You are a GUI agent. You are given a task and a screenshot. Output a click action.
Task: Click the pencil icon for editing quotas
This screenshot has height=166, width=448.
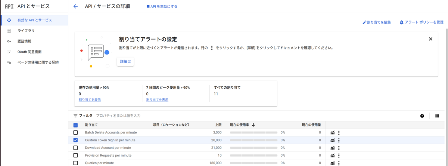point(365,22)
